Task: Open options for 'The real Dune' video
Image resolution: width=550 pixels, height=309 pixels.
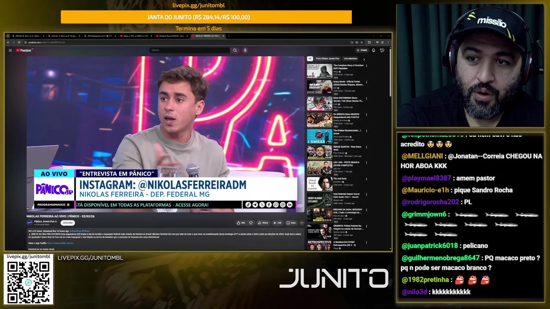Action: pos(367,179)
